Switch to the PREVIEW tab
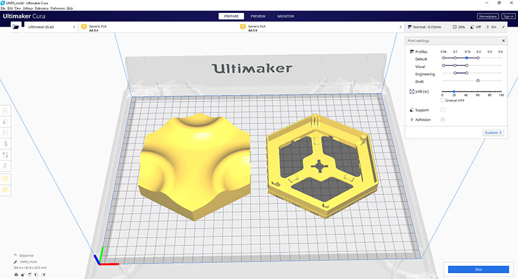518x279 pixels. coord(258,15)
